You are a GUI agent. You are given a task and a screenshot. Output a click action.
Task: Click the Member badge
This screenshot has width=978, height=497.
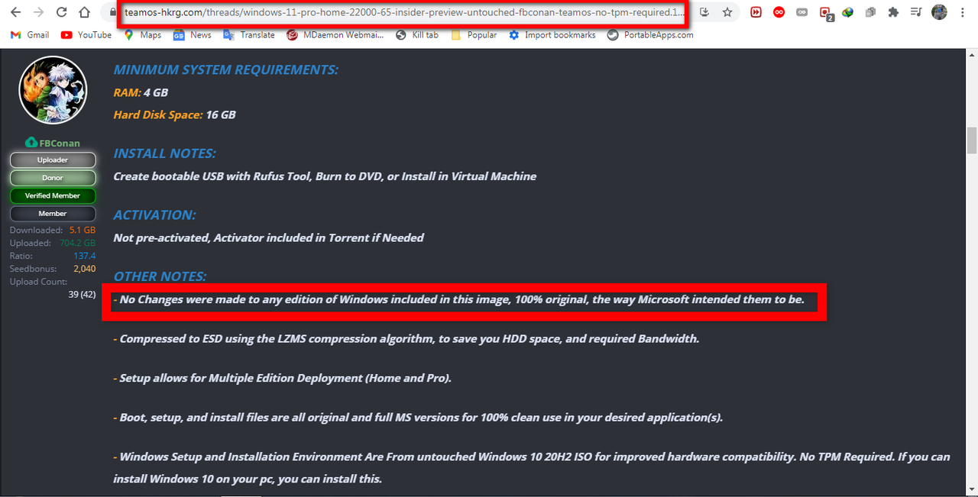pyautogui.click(x=53, y=214)
